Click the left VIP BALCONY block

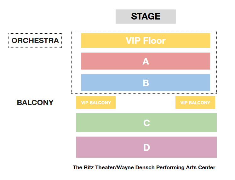point(96,102)
